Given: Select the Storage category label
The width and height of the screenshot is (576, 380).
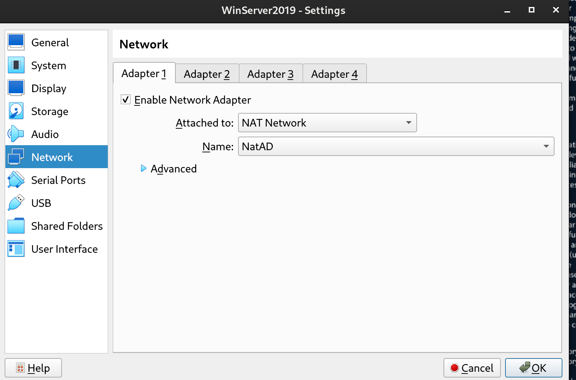Looking at the screenshot, I should pyautogui.click(x=50, y=111).
